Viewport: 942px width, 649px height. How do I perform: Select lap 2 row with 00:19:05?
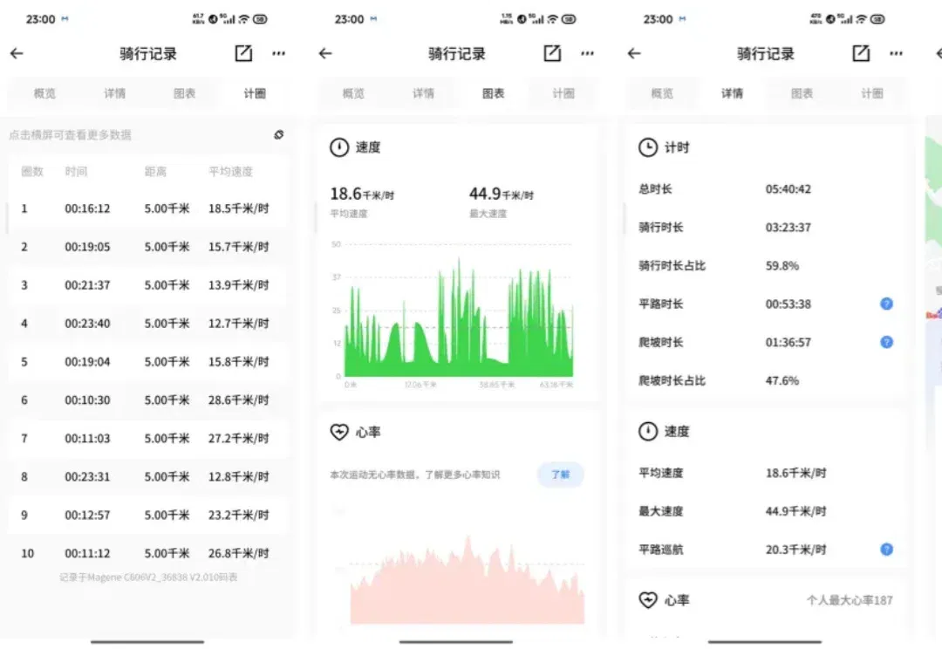click(x=147, y=247)
